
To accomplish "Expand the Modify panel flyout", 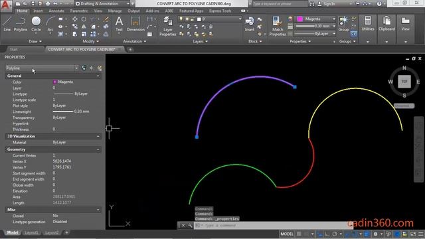I will pyautogui.click(x=91, y=41).
